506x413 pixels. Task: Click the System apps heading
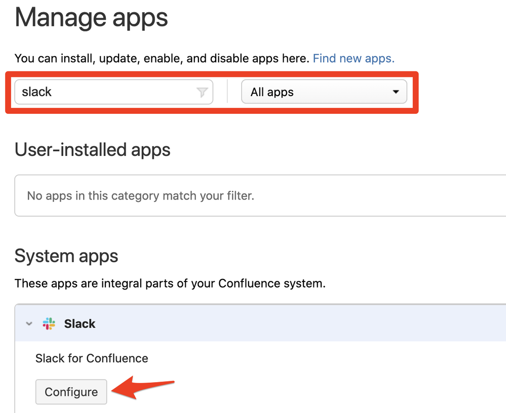pyautogui.click(x=66, y=256)
